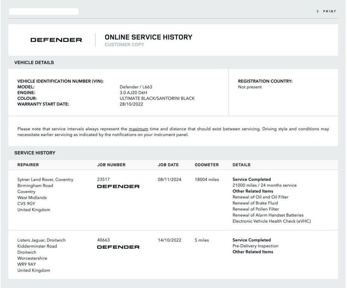Click the JOB DATE column header
Viewport: 347px width, 288px height.
168,165
